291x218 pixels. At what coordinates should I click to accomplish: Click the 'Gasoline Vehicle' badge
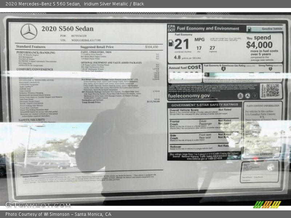click(264, 29)
